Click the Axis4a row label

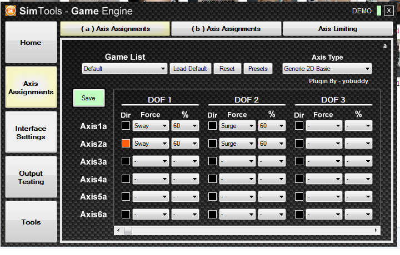[93, 180]
